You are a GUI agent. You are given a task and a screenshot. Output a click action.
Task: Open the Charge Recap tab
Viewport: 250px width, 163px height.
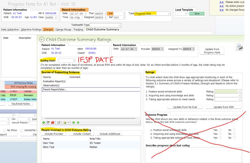63,30
